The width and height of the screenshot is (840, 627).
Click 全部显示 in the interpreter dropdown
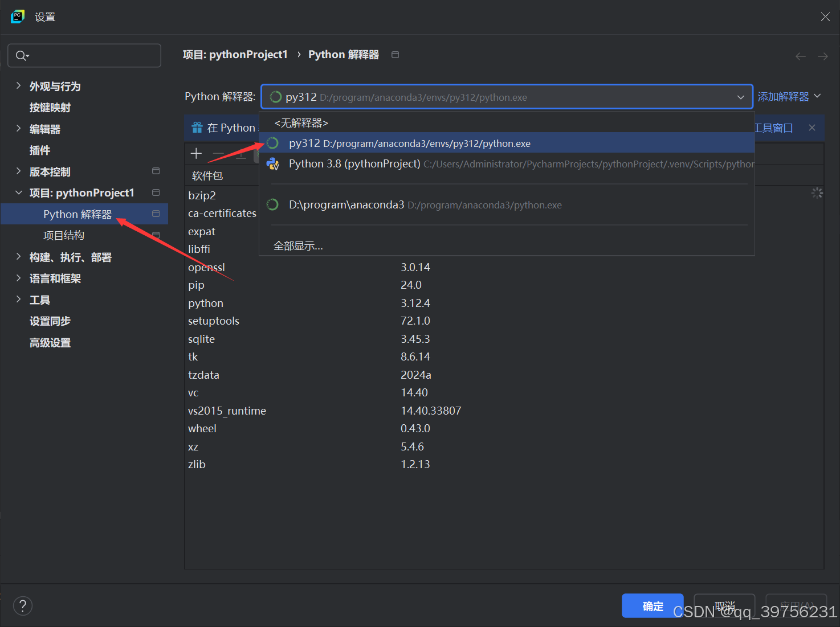click(298, 245)
